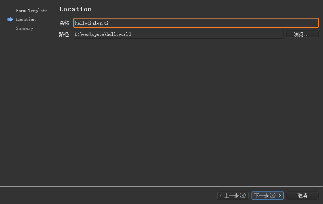Click the helloworld folder text in path
This screenshot has height=204, width=323.
point(119,34)
